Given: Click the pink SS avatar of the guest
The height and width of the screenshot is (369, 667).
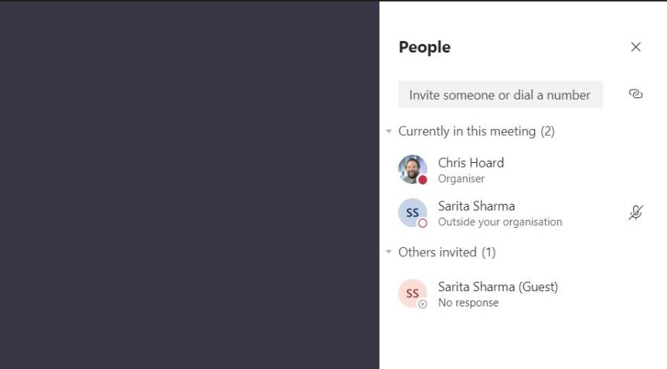Looking at the screenshot, I should (411, 293).
